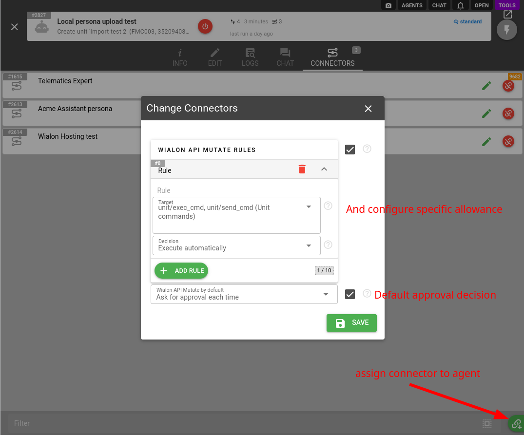The width and height of the screenshot is (524, 435).
Task: Click the Wialon Hosting test name
Action: coord(68,136)
